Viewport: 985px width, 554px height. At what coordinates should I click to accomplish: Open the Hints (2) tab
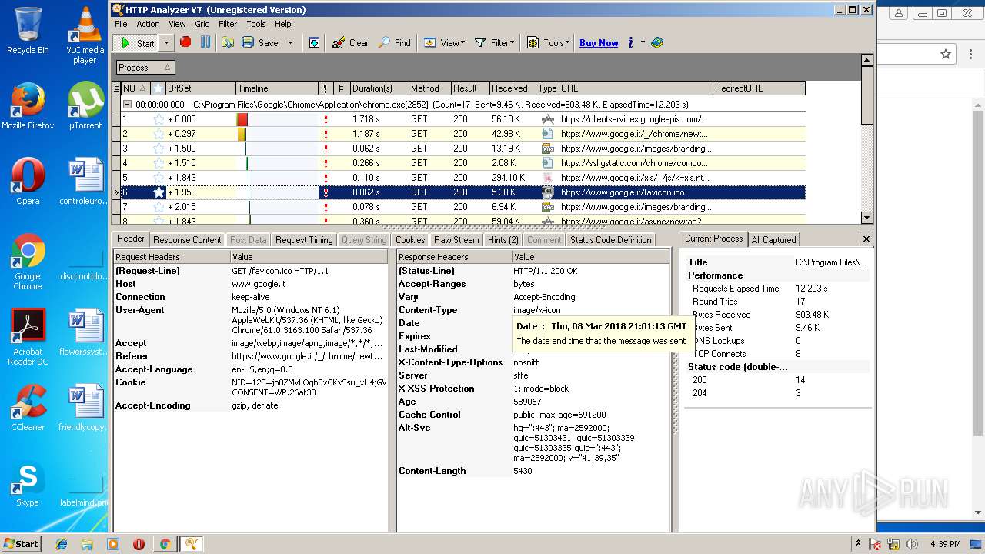coord(503,240)
